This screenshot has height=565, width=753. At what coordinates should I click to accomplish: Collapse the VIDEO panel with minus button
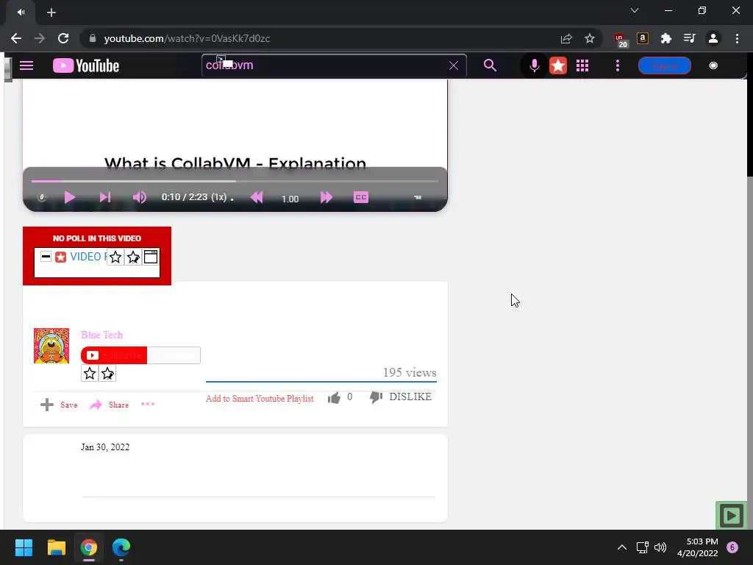(46, 257)
